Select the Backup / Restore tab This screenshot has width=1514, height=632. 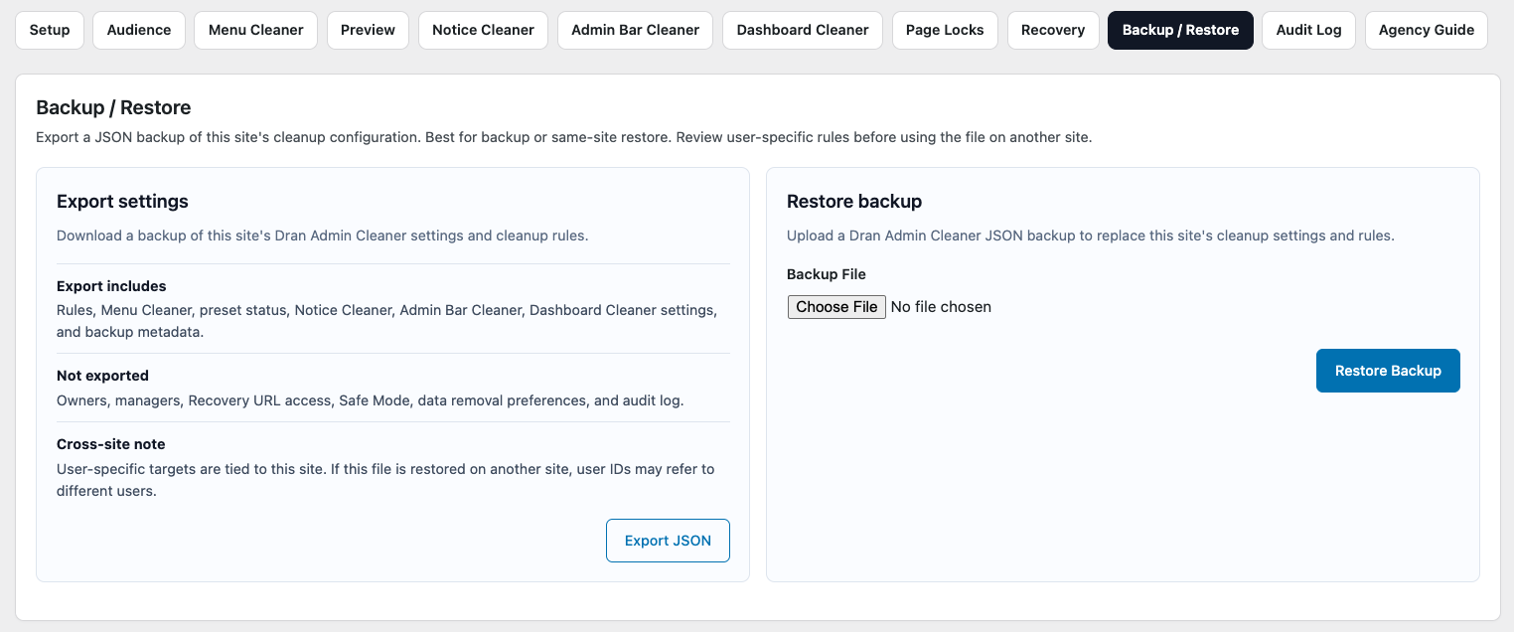pyautogui.click(x=1180, y=30)
